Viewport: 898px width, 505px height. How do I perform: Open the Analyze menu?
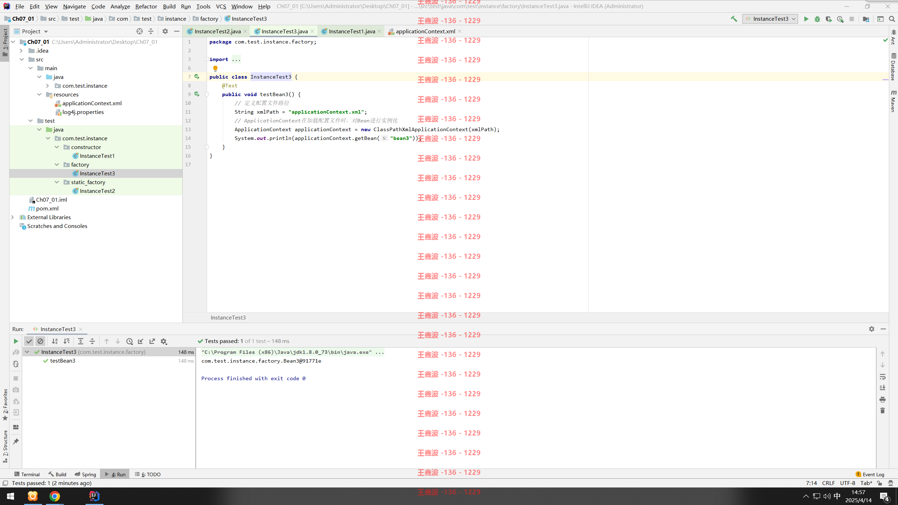tap(120, 6)
